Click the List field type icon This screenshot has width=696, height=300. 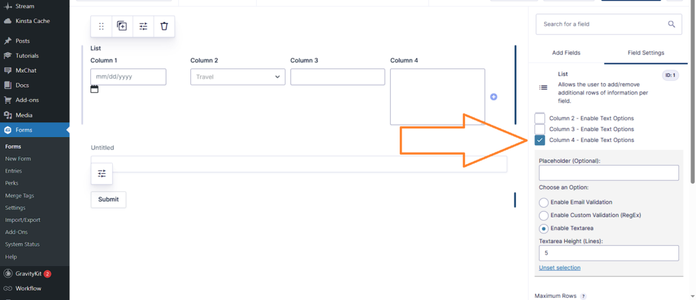point(543,88)
